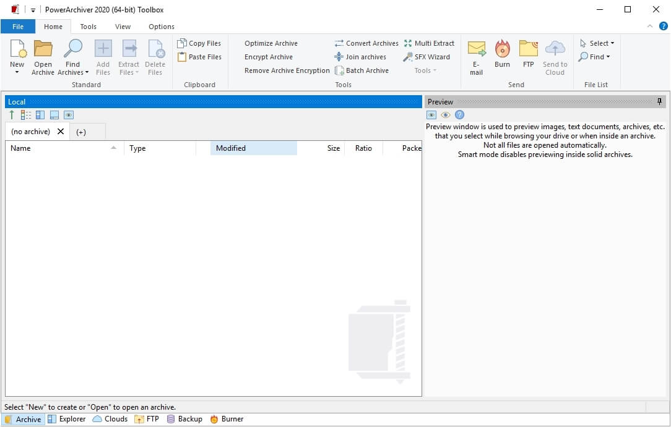Open the E-mail send tool
The height and width of the screenshot is (427, 671).
[x=476, y=49]
